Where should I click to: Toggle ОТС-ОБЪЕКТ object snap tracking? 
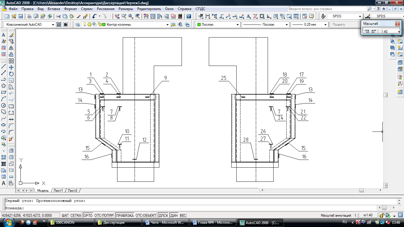click(x=146, y=215)
